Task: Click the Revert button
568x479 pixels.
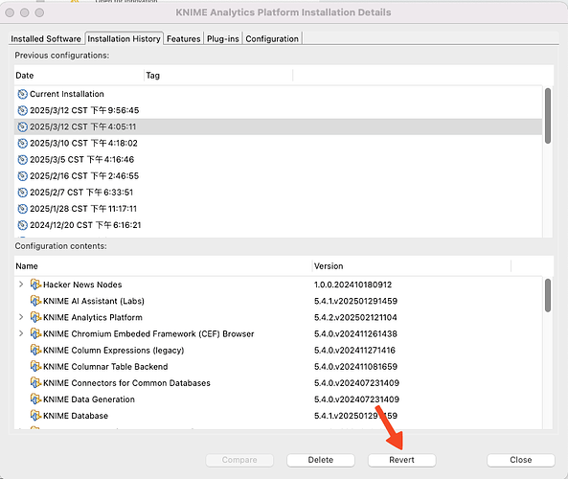Action: click(401, 460)
